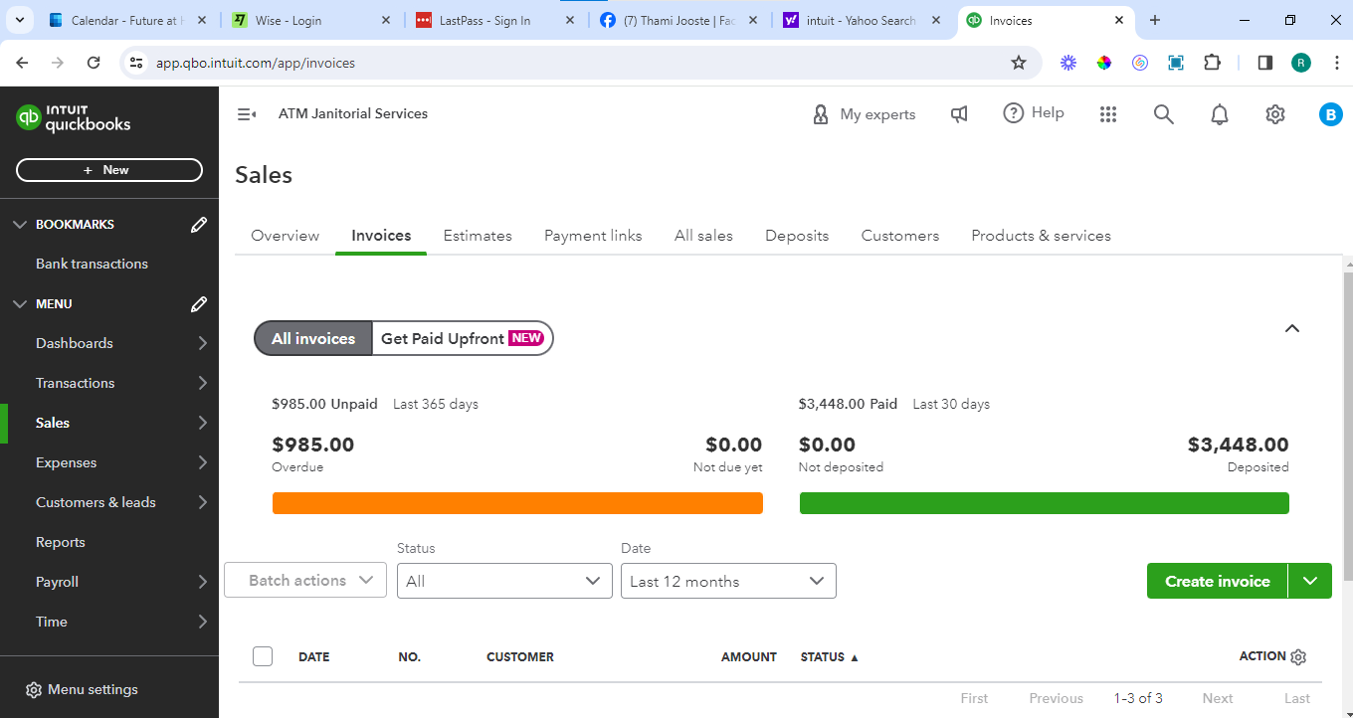Open the Payment links tab
Viewport: 1353px width, 718px height.
pos(593,236)
